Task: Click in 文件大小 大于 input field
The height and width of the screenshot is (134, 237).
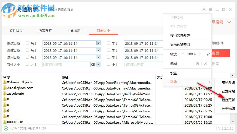Action: point(66,65)
